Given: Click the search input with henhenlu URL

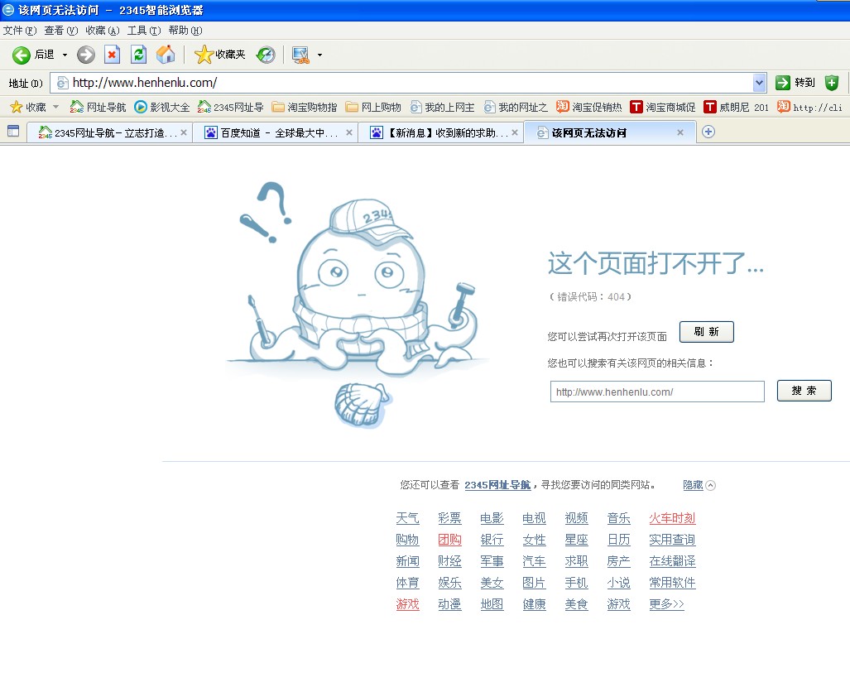Looking at the screenshot, I should point(657,392).
